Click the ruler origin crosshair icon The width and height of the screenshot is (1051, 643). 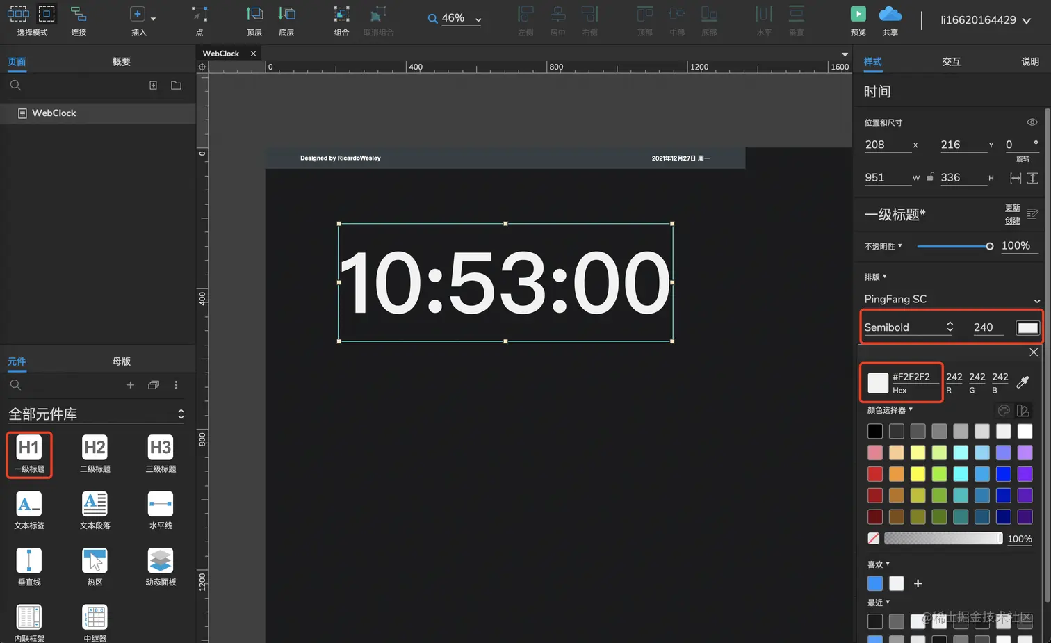click(x=202, y=67)
